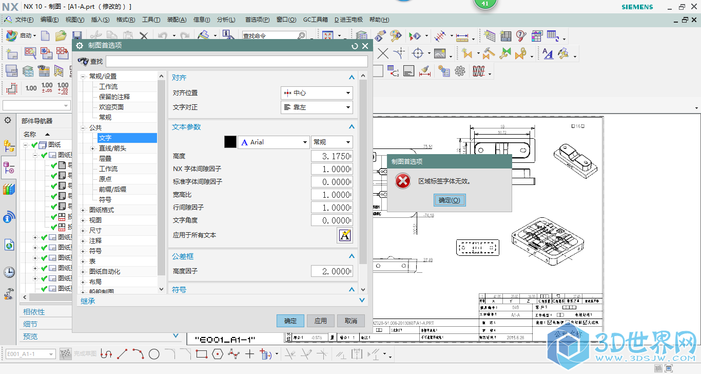This screenshot has width=701, height=374.
Task: Open the 对齐位置 dropdown showing 中心
Action: (317, 93)
